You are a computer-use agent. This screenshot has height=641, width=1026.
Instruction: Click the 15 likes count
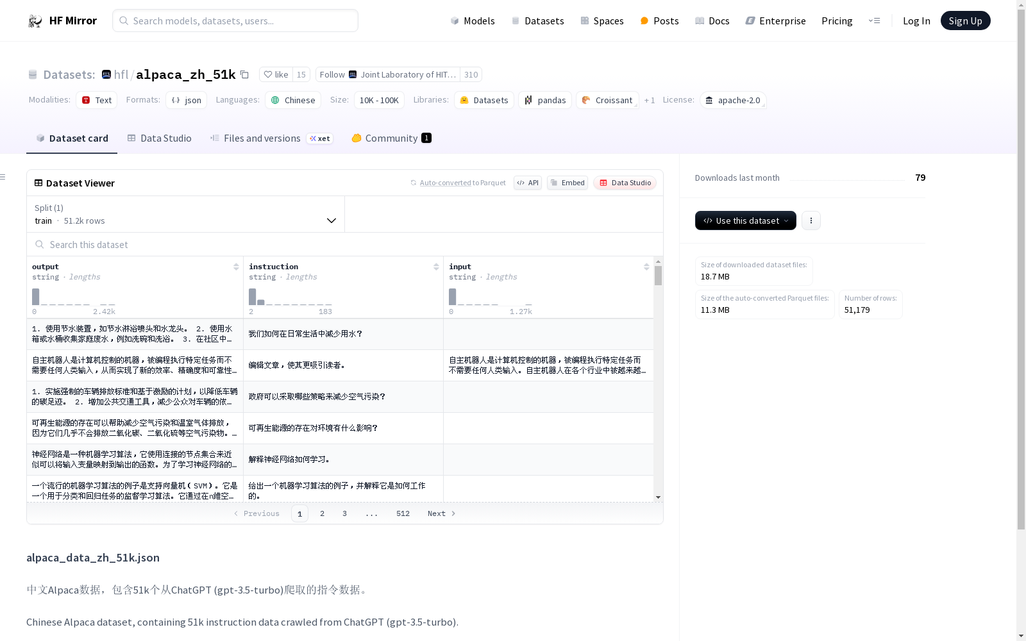pos(301,74)
